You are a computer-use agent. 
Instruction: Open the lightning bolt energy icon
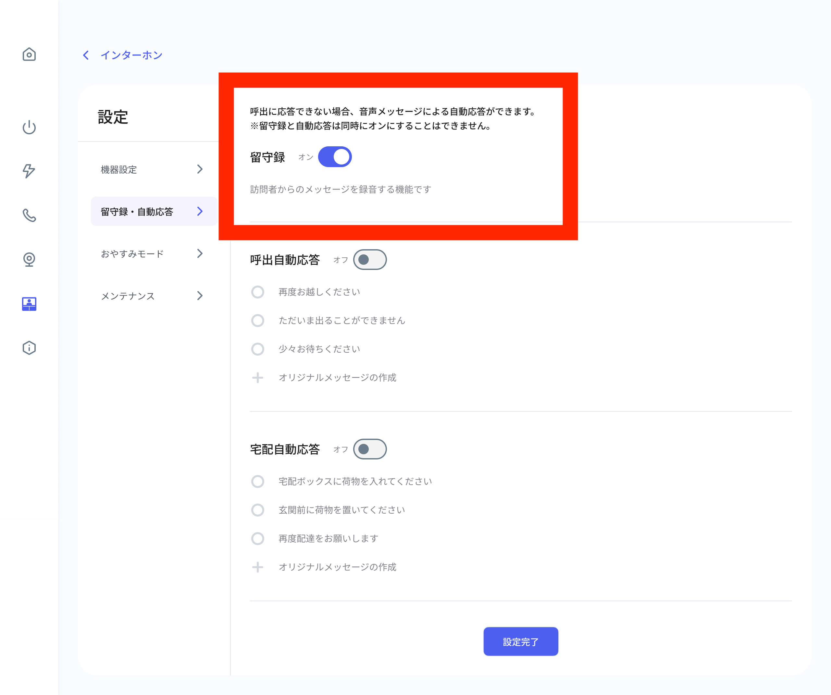[x=29, y=171]
